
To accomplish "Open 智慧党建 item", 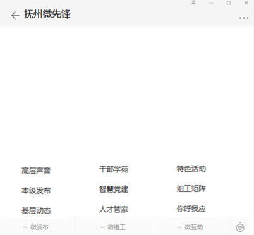I will 114,190.
